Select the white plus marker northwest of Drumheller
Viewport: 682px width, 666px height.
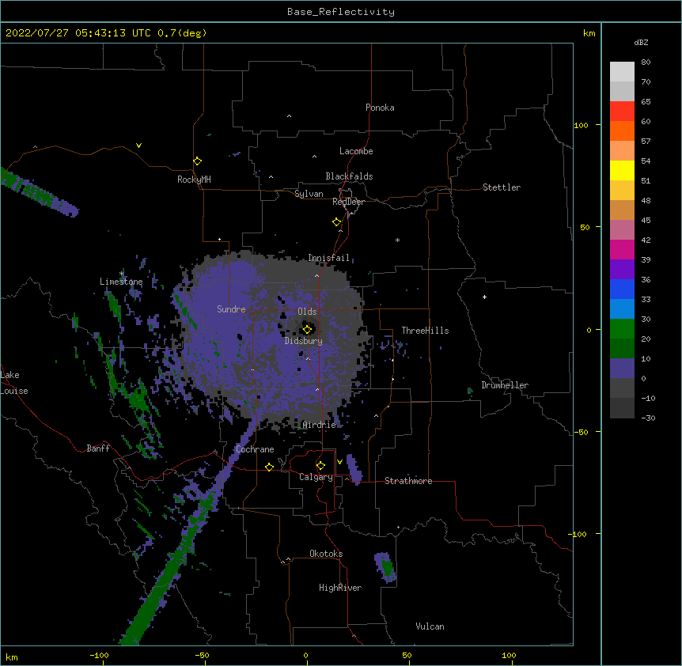[484, 297]
